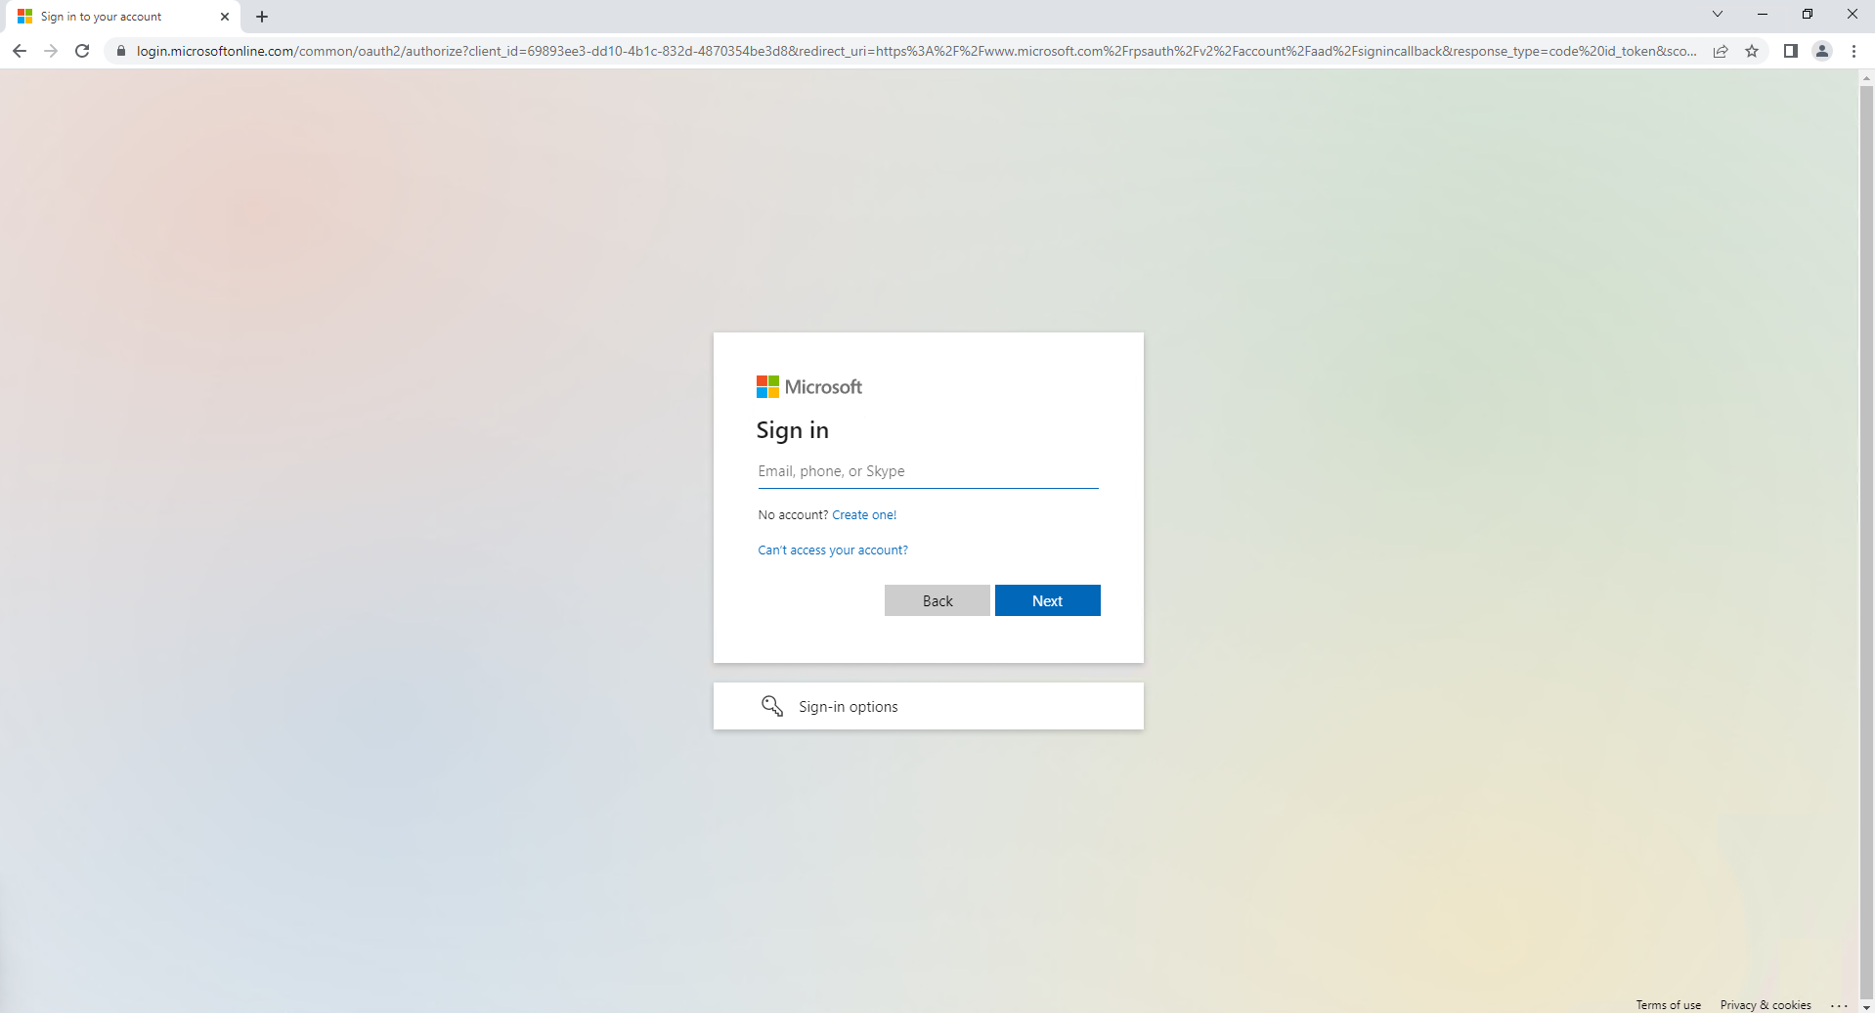
Task: Focus the Email, phone, or Skype field
Action: pyautogui.click(x=929, y=471)
